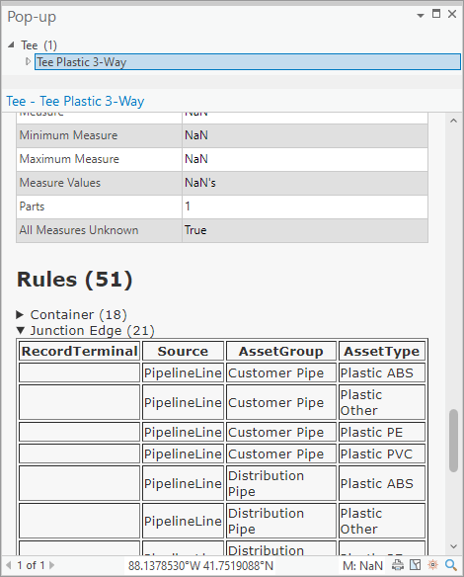Click the Plastic PE asset type cell

click(382, 432)
